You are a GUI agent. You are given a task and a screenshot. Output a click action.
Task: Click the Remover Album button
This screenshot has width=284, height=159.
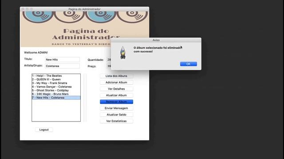(116, 102)
